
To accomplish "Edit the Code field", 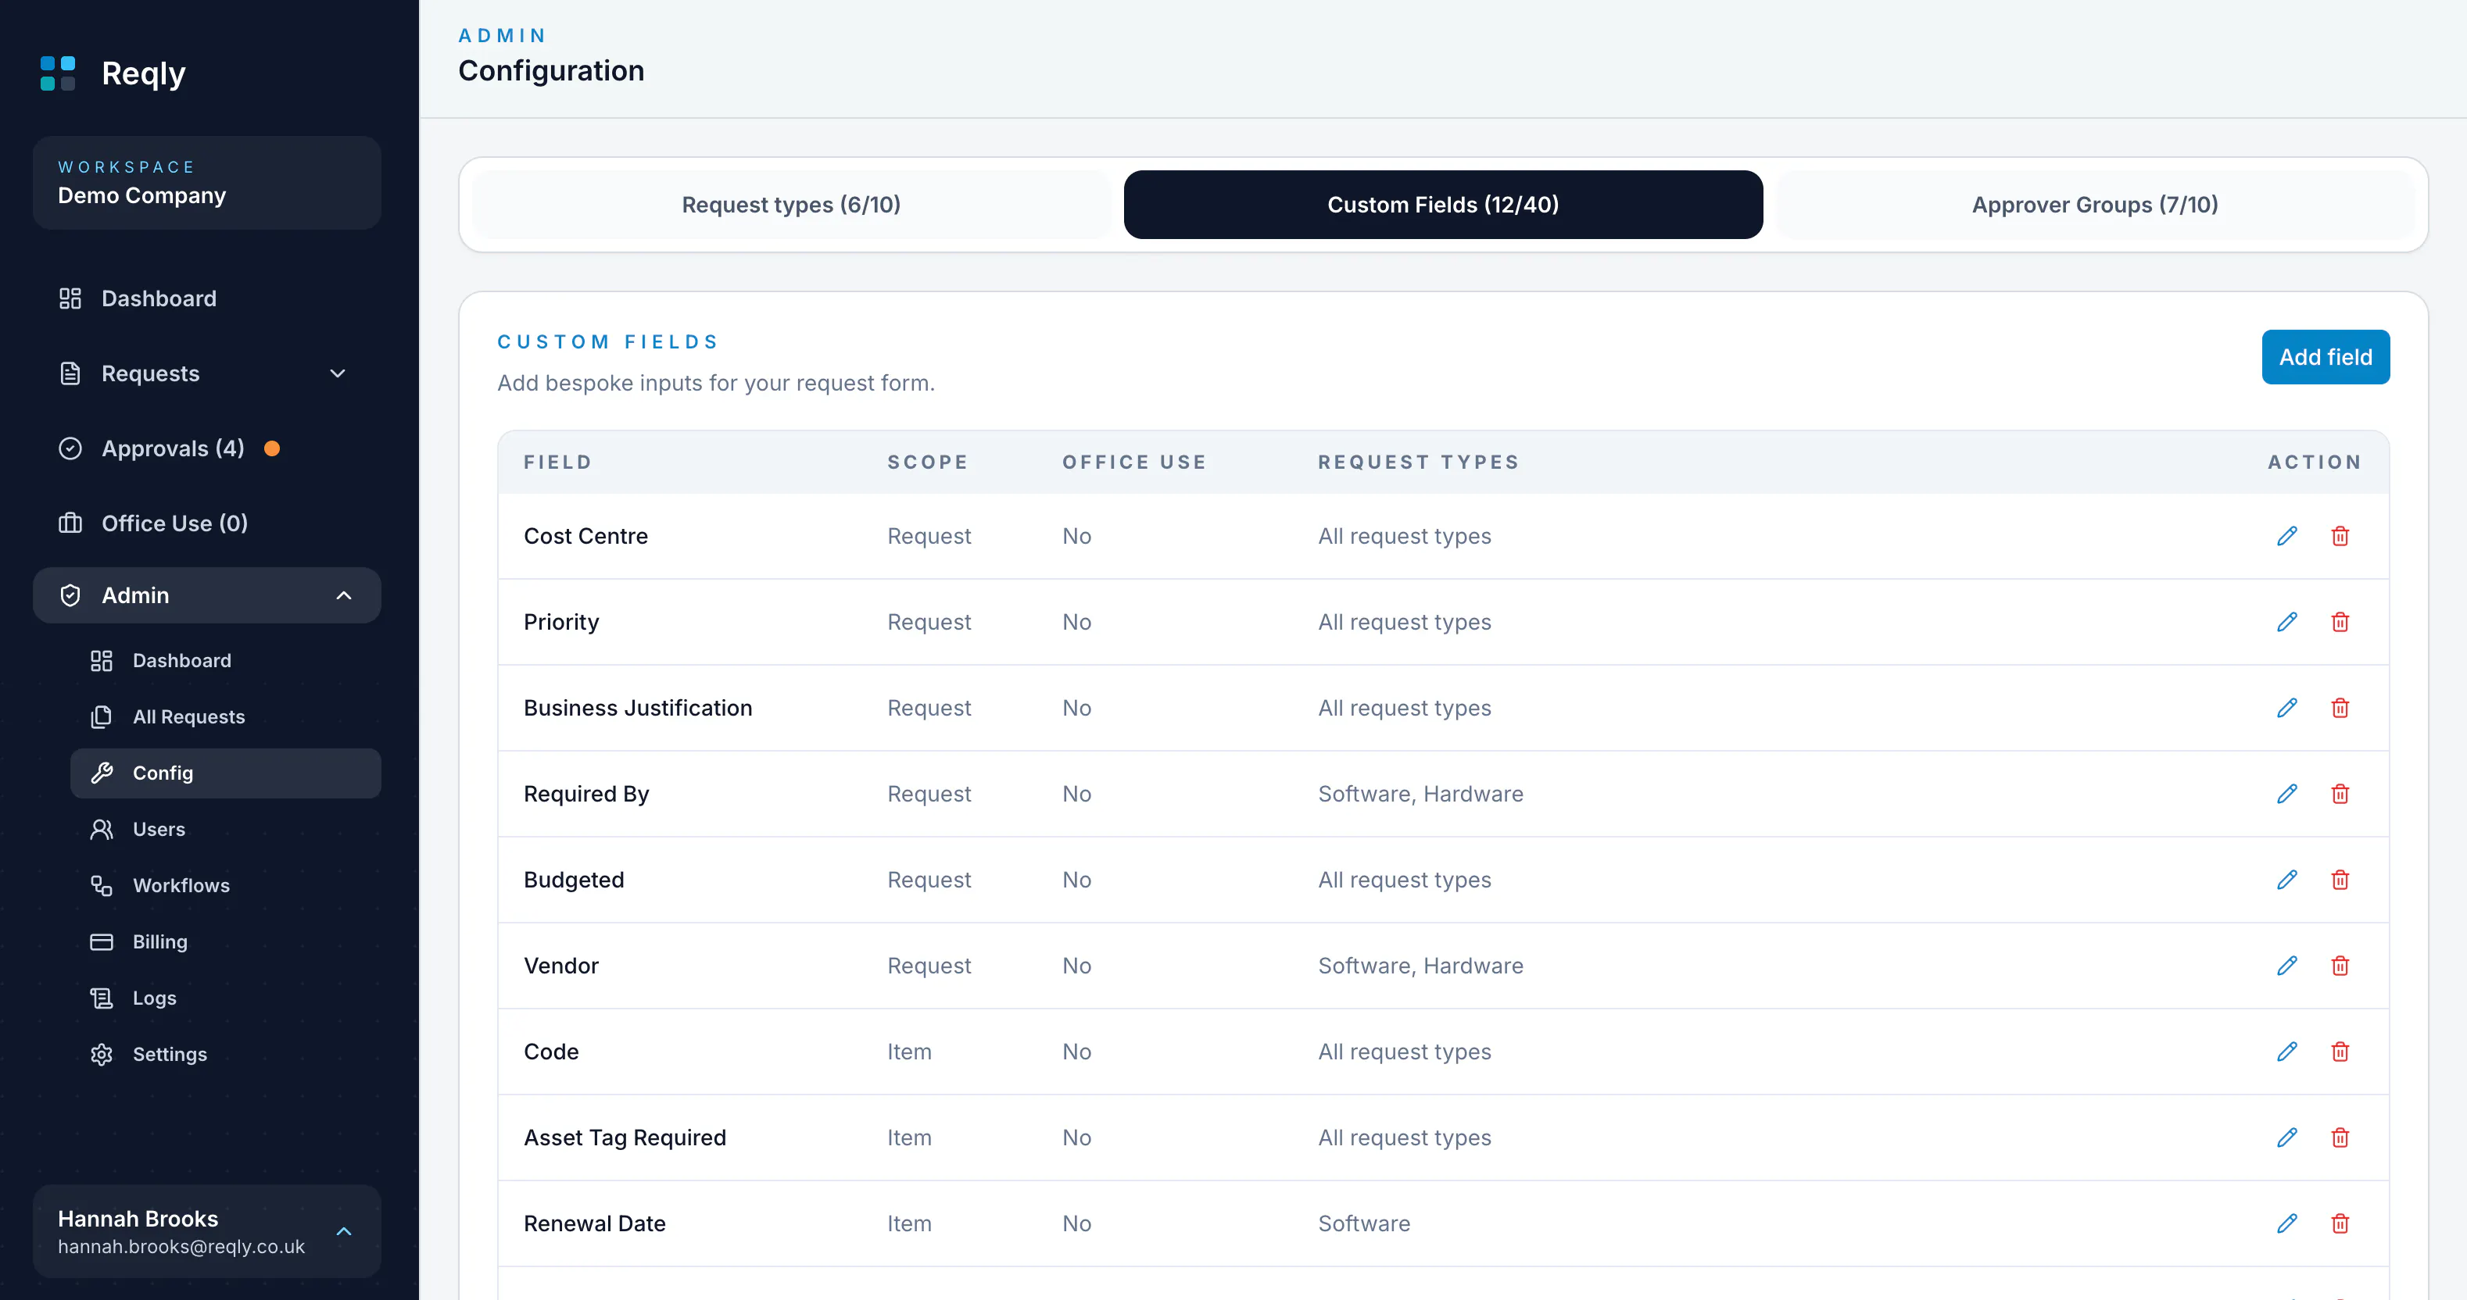I will 2287,1052.
